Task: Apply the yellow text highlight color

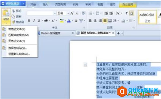Action: click(62, 21)
